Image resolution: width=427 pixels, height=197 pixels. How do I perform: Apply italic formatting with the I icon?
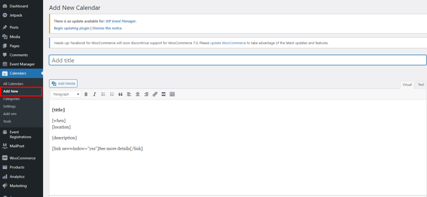click(94, 94)
